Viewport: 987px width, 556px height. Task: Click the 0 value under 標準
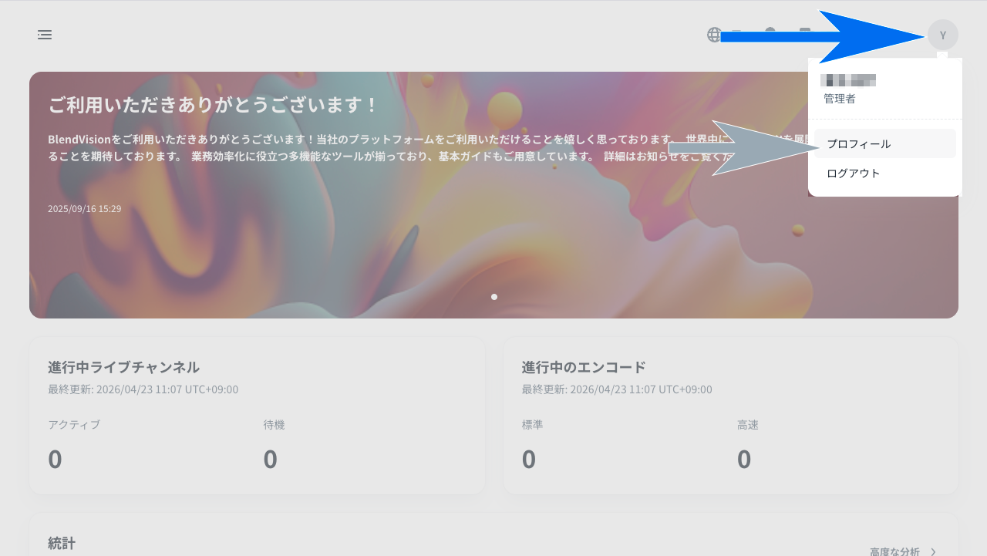528,459
